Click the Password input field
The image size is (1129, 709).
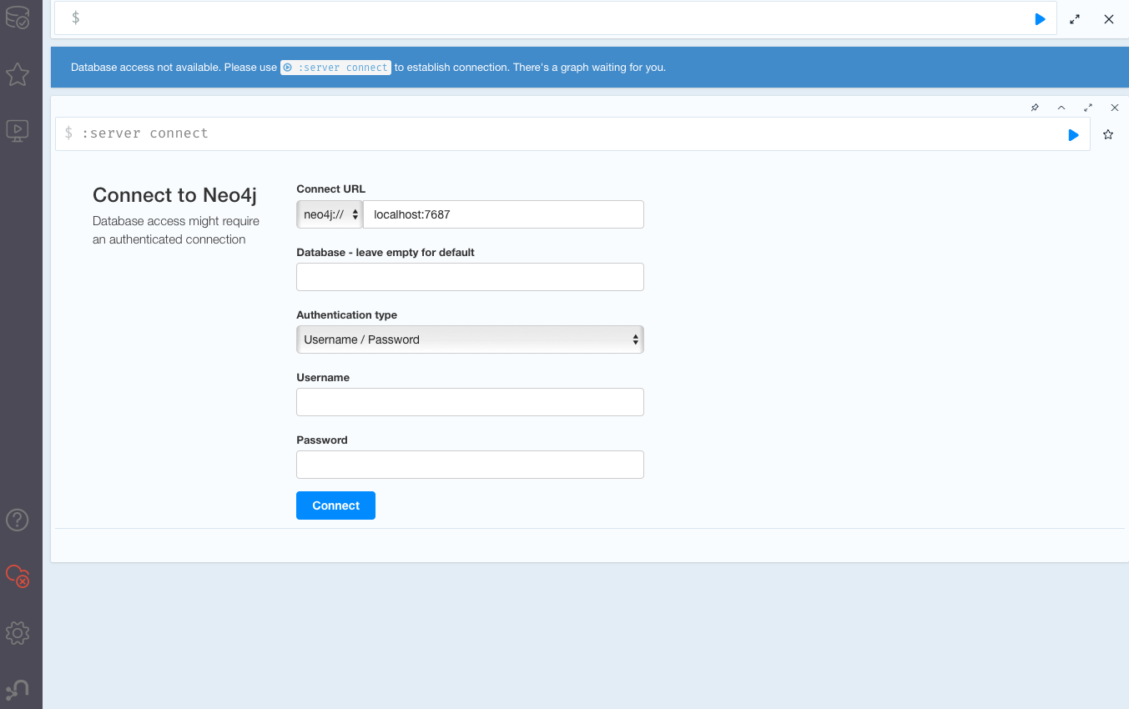[x=470, y=465]
